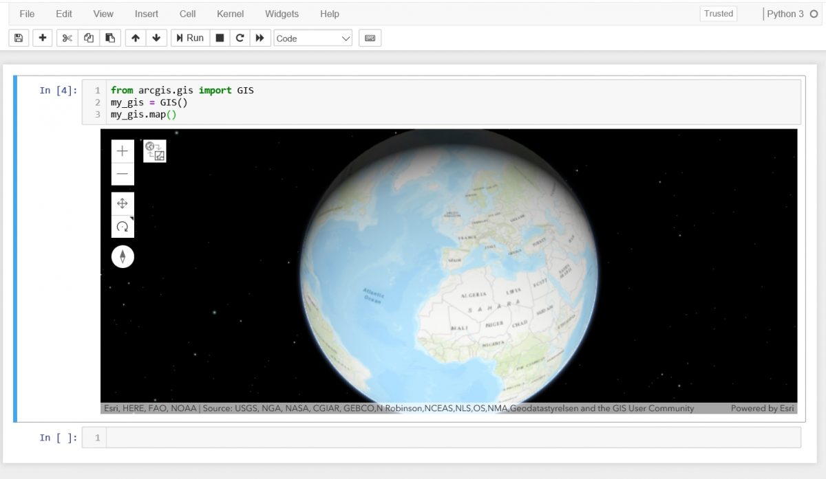Reset compass orientation to north
The width and height of the screenshot is (826, 479).
pos(123,257)
